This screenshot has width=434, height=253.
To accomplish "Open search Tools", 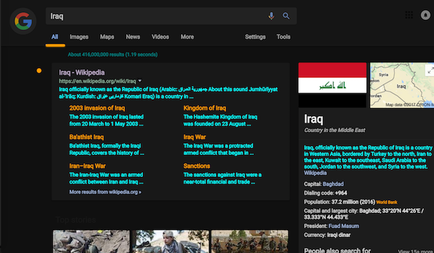I will coord(283,37).
